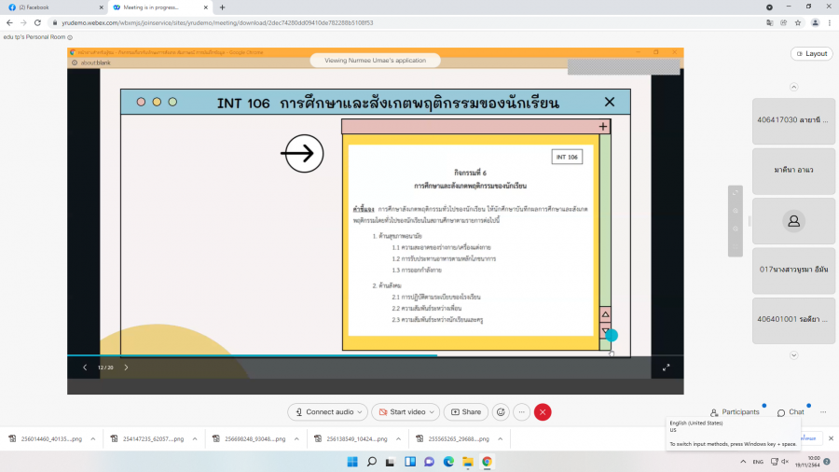Viewport: 839px width, 472px height.
Task: Open the Participants panel
Action: click(x=734, y=411)
